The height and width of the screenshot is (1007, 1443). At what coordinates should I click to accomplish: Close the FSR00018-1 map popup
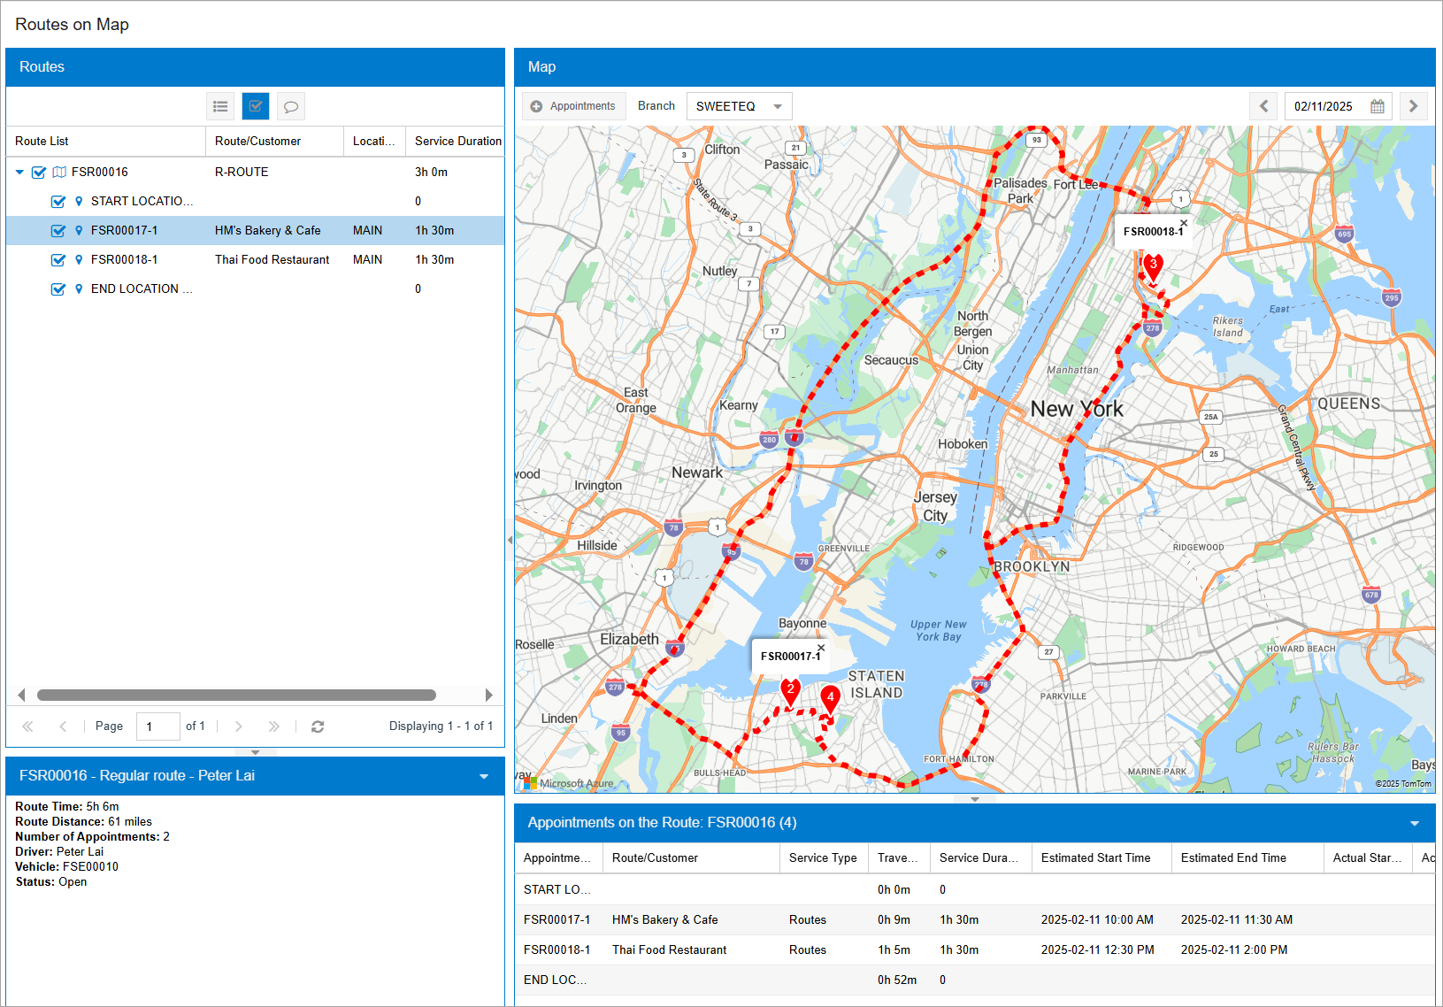pyautogui.click(x=1184, y=223)
